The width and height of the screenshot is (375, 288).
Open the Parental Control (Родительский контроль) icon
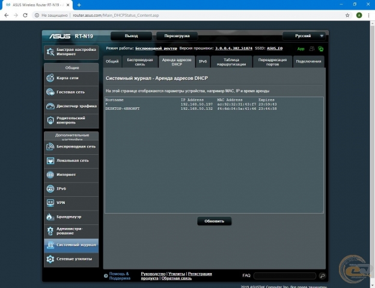tap(50, 120)
